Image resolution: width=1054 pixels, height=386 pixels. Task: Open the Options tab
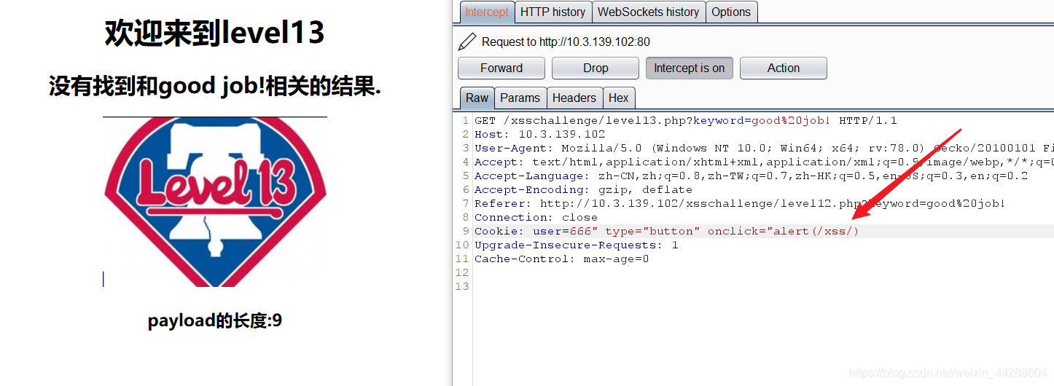[731, 12]
